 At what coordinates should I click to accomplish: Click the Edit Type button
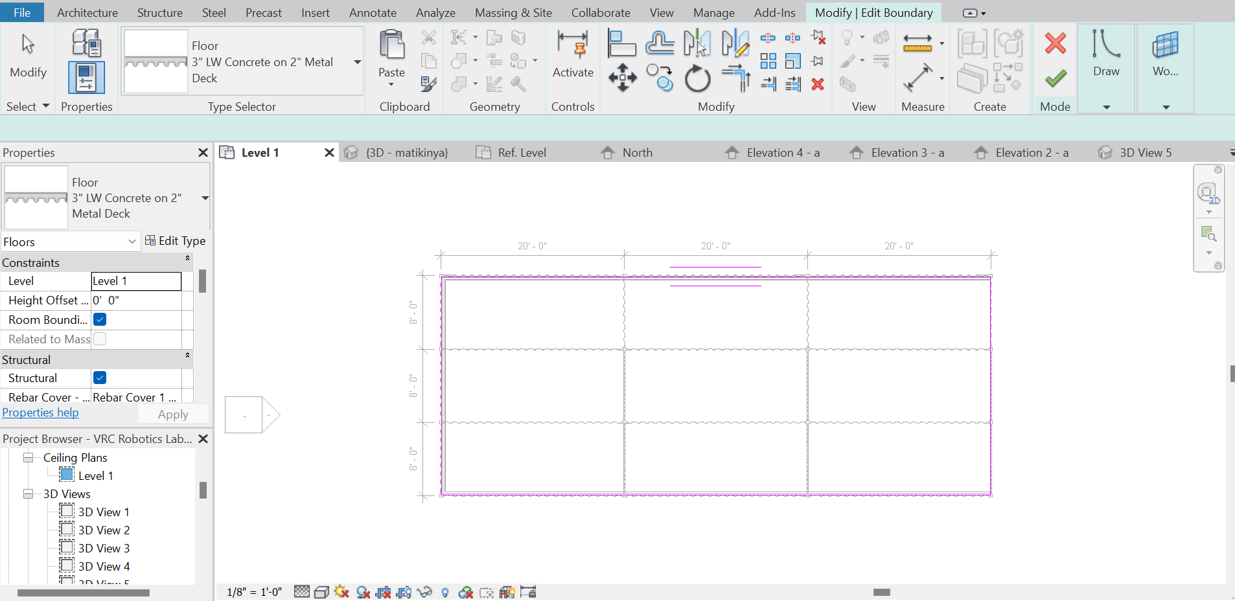[x=175, y=241]
